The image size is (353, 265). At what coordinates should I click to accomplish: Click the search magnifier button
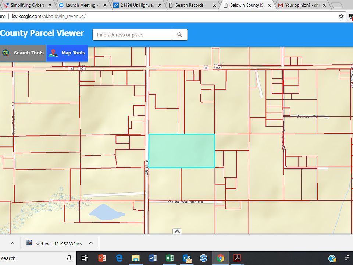(179, 35)
